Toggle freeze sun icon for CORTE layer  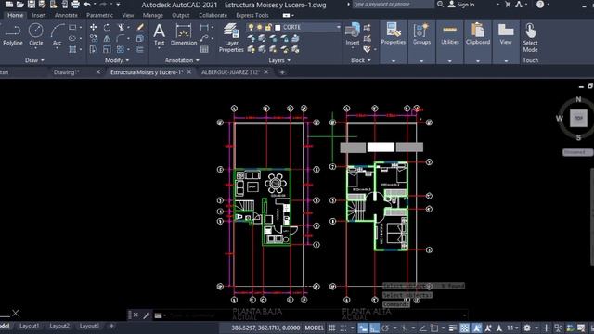(x=260, y=27)
